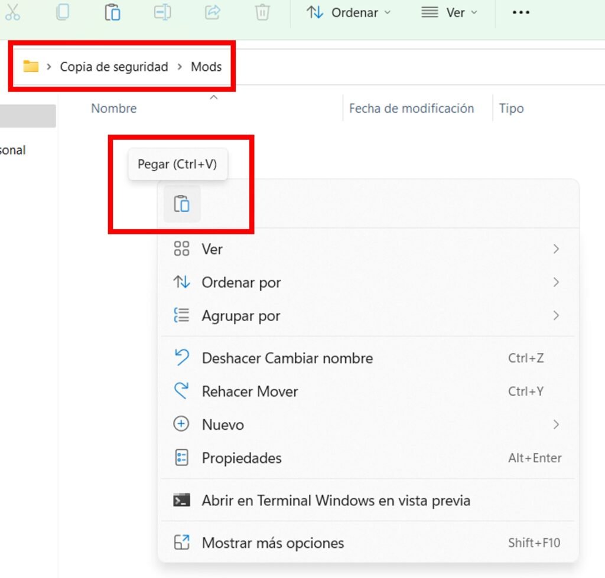Click the Copy icon in toolbar
The height and width of the screenshot is (578, 605).
click(x=63, y=12)
